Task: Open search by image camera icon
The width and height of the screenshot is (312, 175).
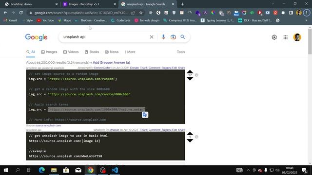Action: pos(173,37)
